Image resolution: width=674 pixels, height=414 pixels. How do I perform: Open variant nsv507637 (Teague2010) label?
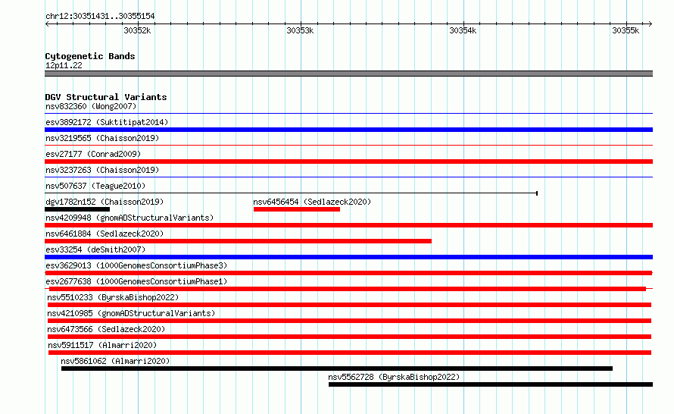click(95, 186)
